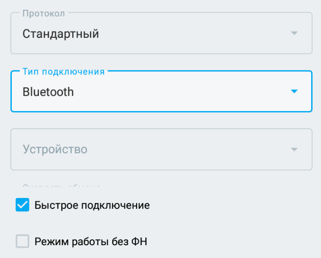Open the Тип подключения dropdown
Viewport: 321px width, 258px height.
click(x=161, y=91)
